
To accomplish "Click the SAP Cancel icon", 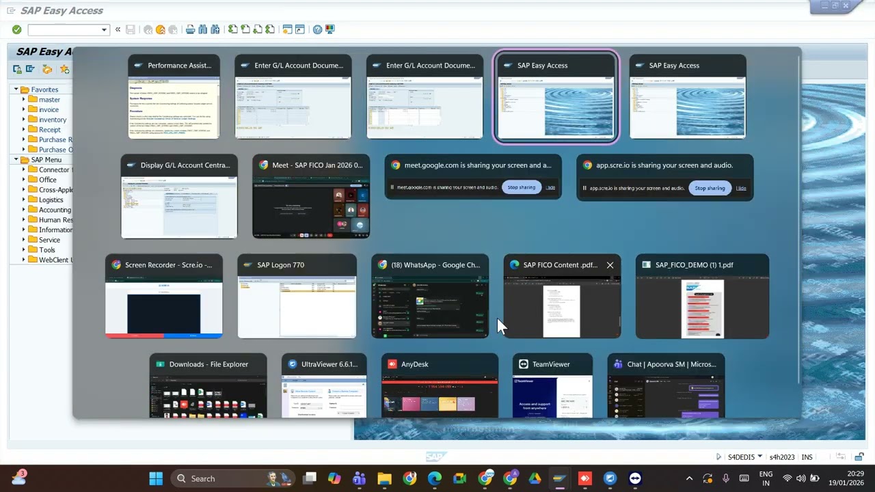I will (172, 29).
